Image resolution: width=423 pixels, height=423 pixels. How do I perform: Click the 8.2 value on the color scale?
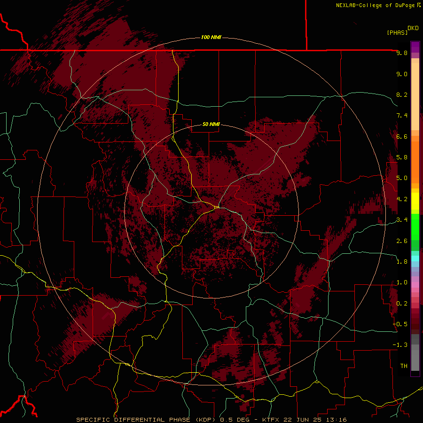pos(402,94)
